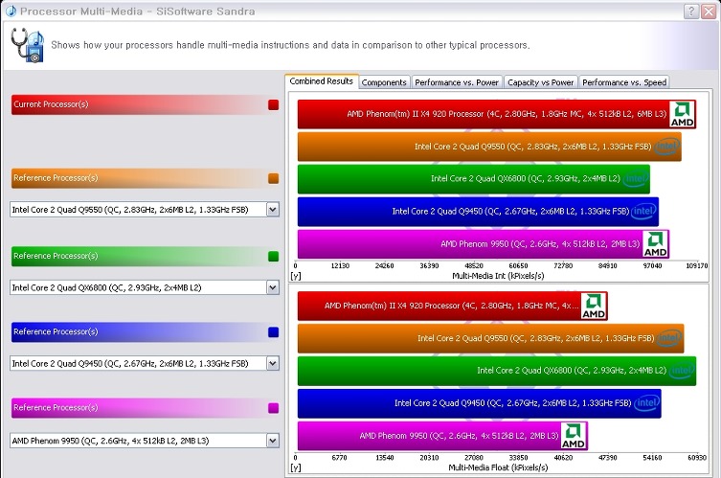Image resolution: width=721 pixels, height=478 pixels.
Task: Open the Core 2 Quad Q9450 dropdown arrow
Action: (x=273, y=364)
